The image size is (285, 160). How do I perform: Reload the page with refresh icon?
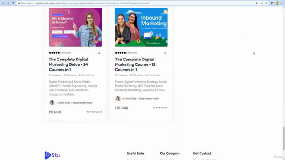click(x=13, y=3)
